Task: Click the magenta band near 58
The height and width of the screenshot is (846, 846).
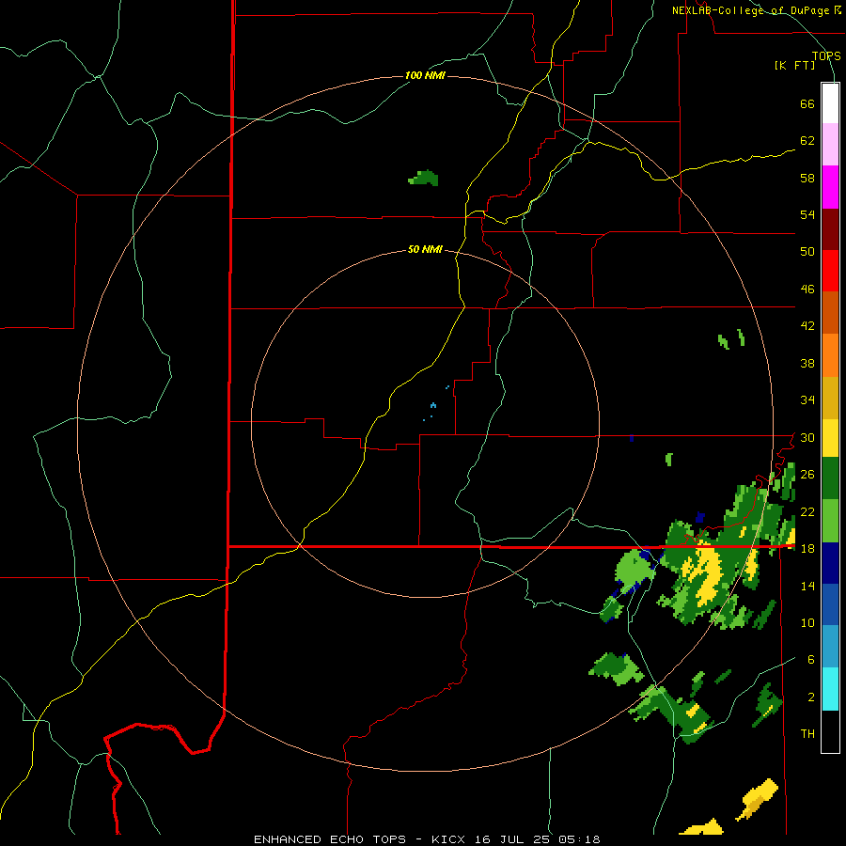Action: click(830, 187)
